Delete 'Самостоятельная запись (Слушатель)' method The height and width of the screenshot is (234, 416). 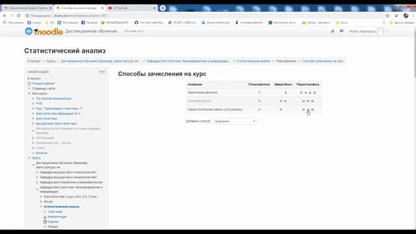304,109
